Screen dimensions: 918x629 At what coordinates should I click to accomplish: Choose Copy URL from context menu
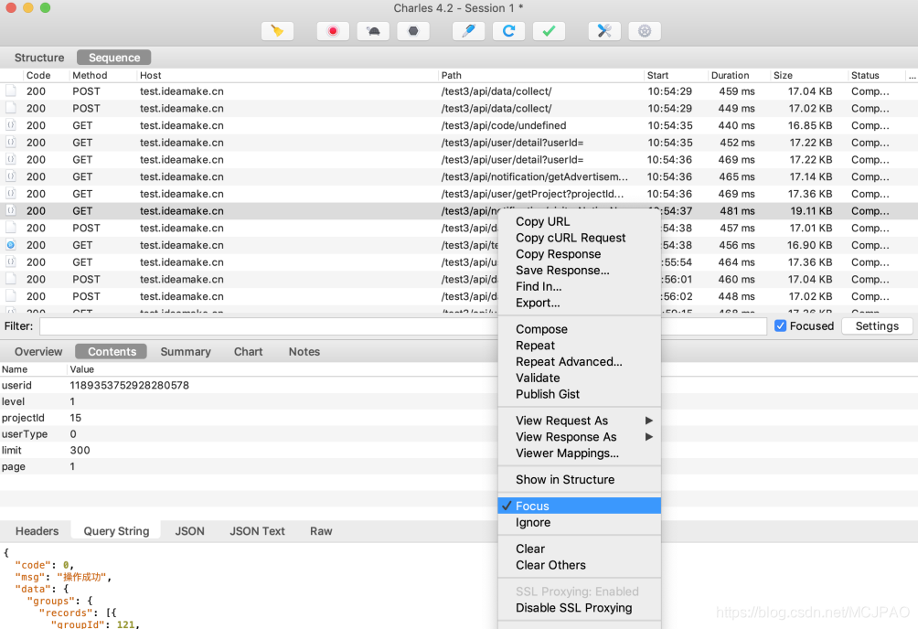(543, 221)
